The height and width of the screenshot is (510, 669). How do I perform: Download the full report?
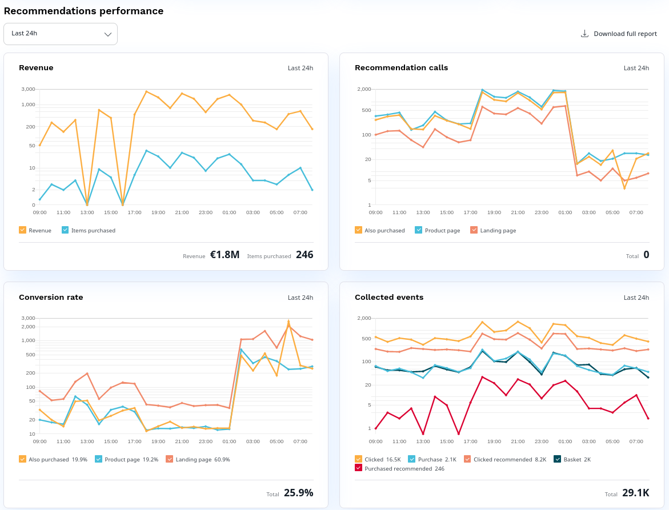click(x=624, y=34)
